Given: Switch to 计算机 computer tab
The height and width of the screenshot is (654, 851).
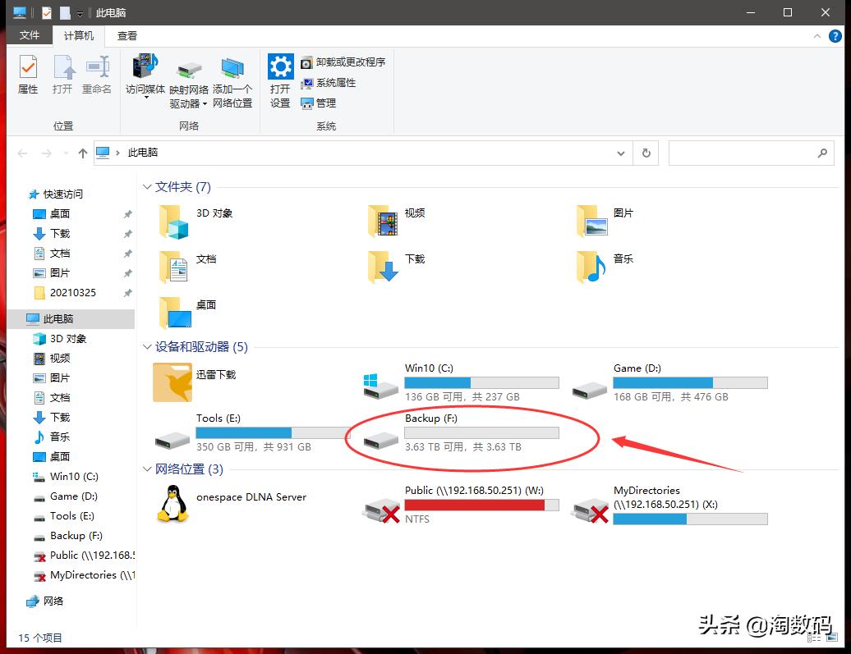Looking at the screenshot, I should pos(79,36).
